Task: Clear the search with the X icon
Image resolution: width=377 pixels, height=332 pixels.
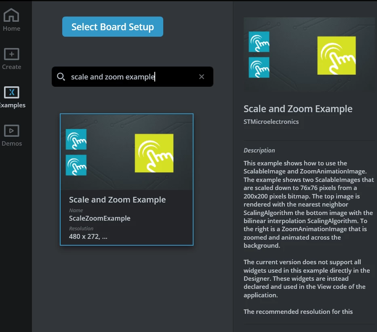Action: [202, 77]
